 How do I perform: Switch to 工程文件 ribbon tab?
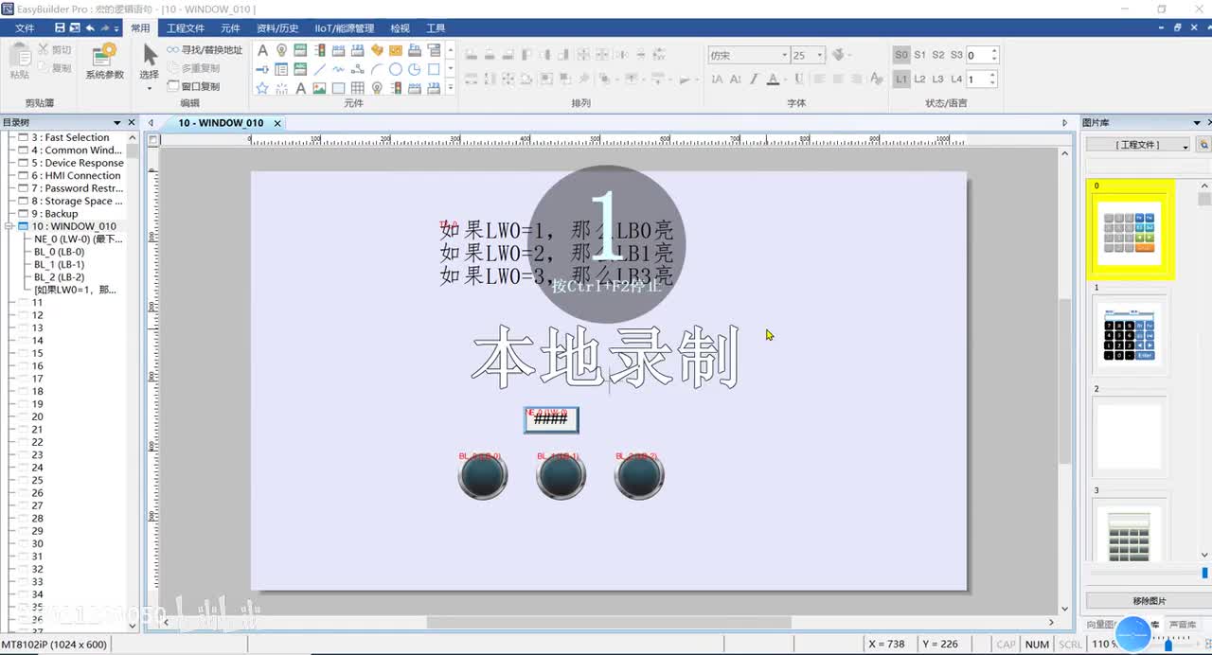(186, 28)
